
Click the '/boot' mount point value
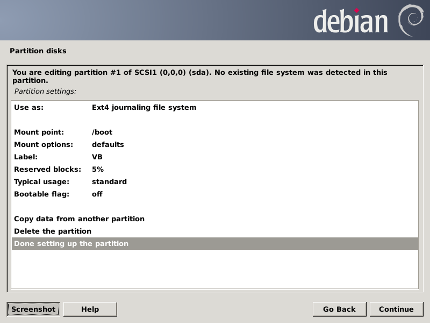[x=102, y=132]
